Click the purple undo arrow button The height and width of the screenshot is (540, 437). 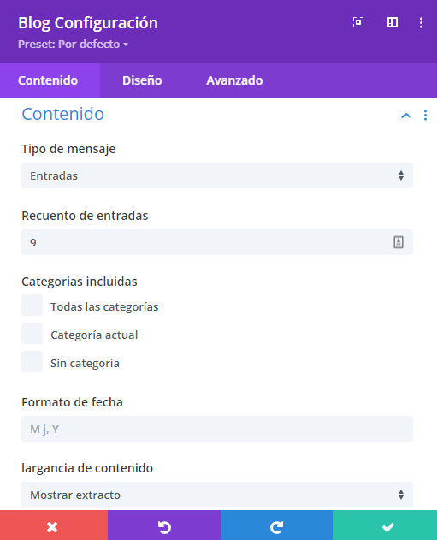tap(164, 525)
